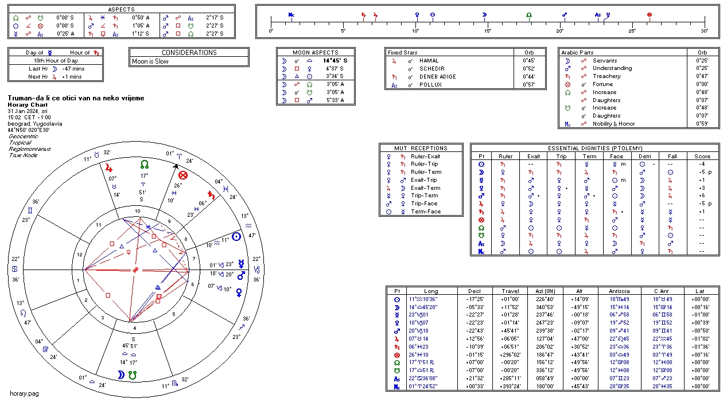Click the Treachery Arabic part row
Viewport: 727px width, 402px height.
[638, 76]
